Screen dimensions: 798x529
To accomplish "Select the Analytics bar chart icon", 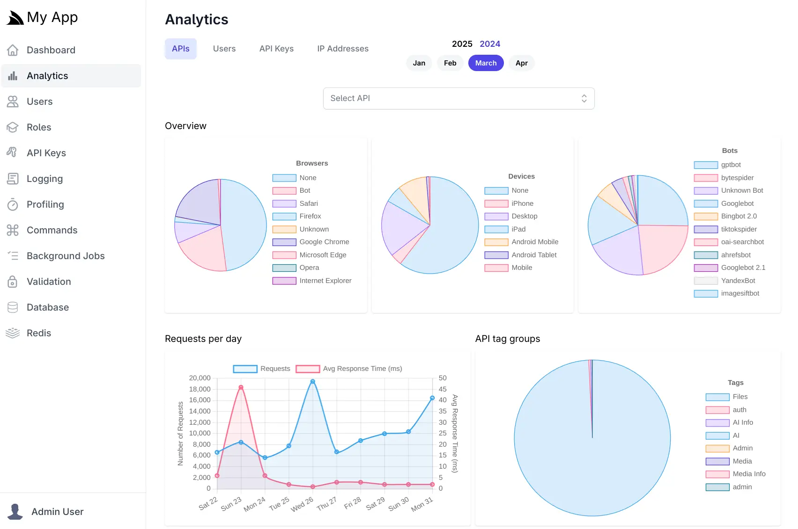I will (x=13, y=76).
